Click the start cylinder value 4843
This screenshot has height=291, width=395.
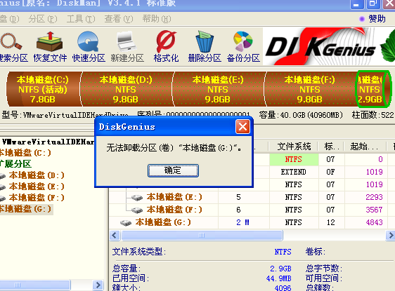point(375,222)
